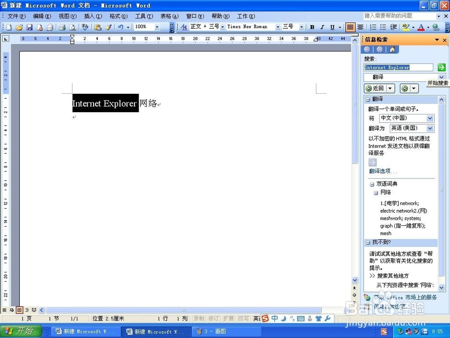
Task: Apply the red font color
Action: (x=421, y=27)
